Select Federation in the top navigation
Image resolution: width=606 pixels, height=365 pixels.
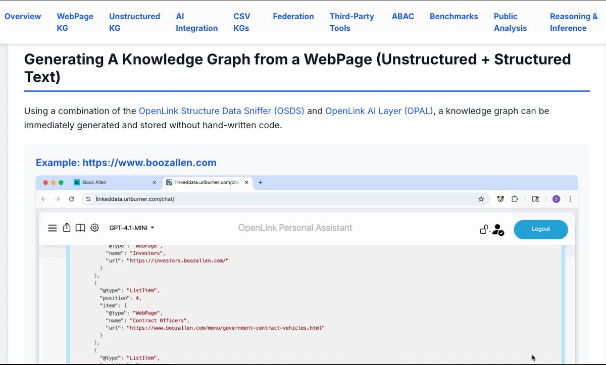pos(293,16)
